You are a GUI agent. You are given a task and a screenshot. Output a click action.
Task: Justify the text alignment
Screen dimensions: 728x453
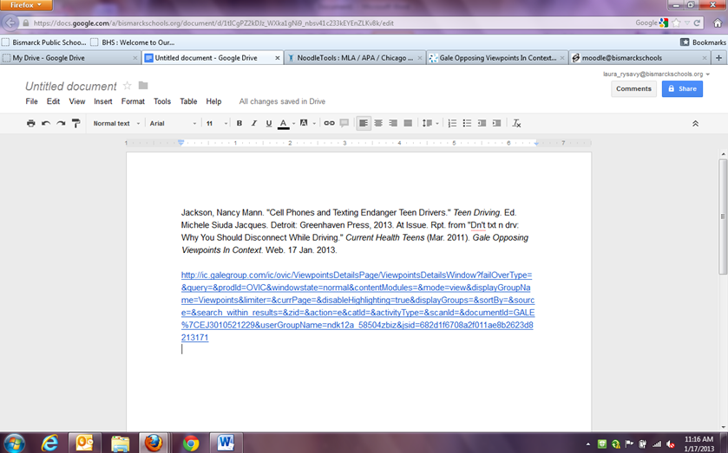[408, 123]
